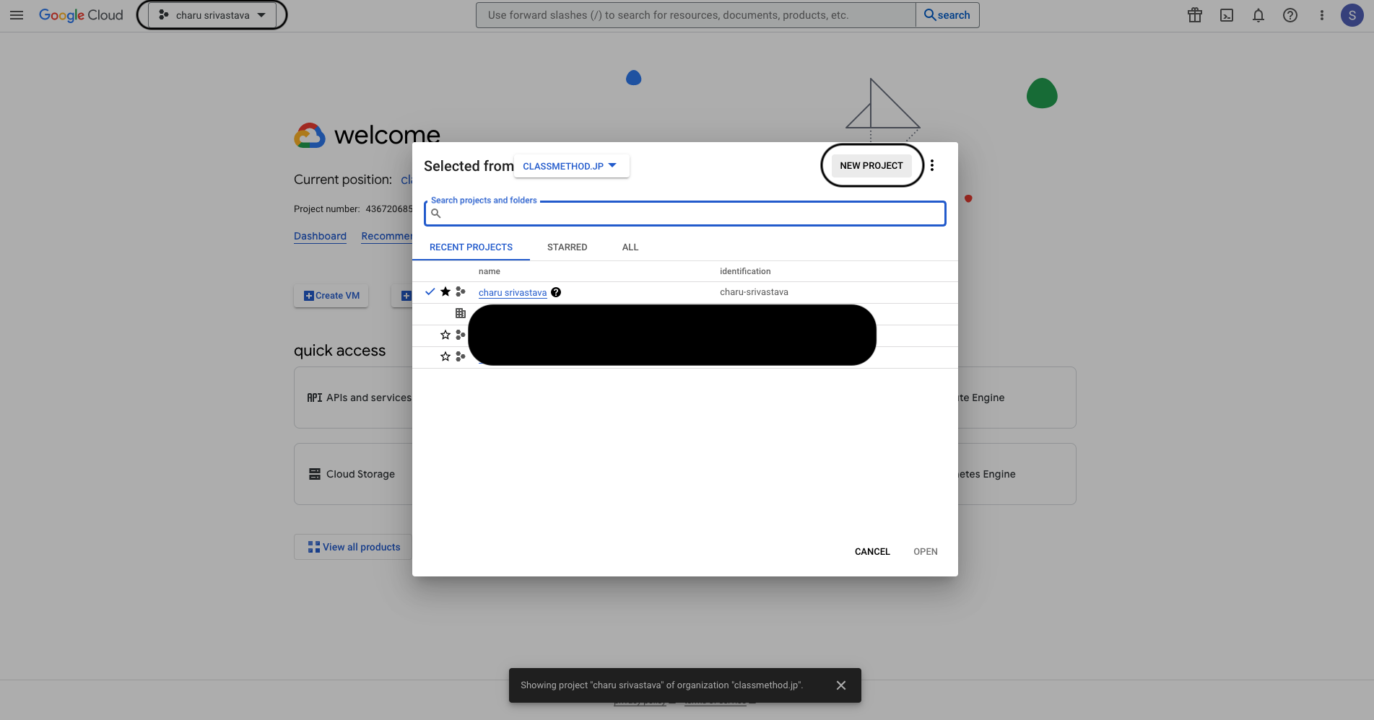Star the third project row

tap(445, 335)
